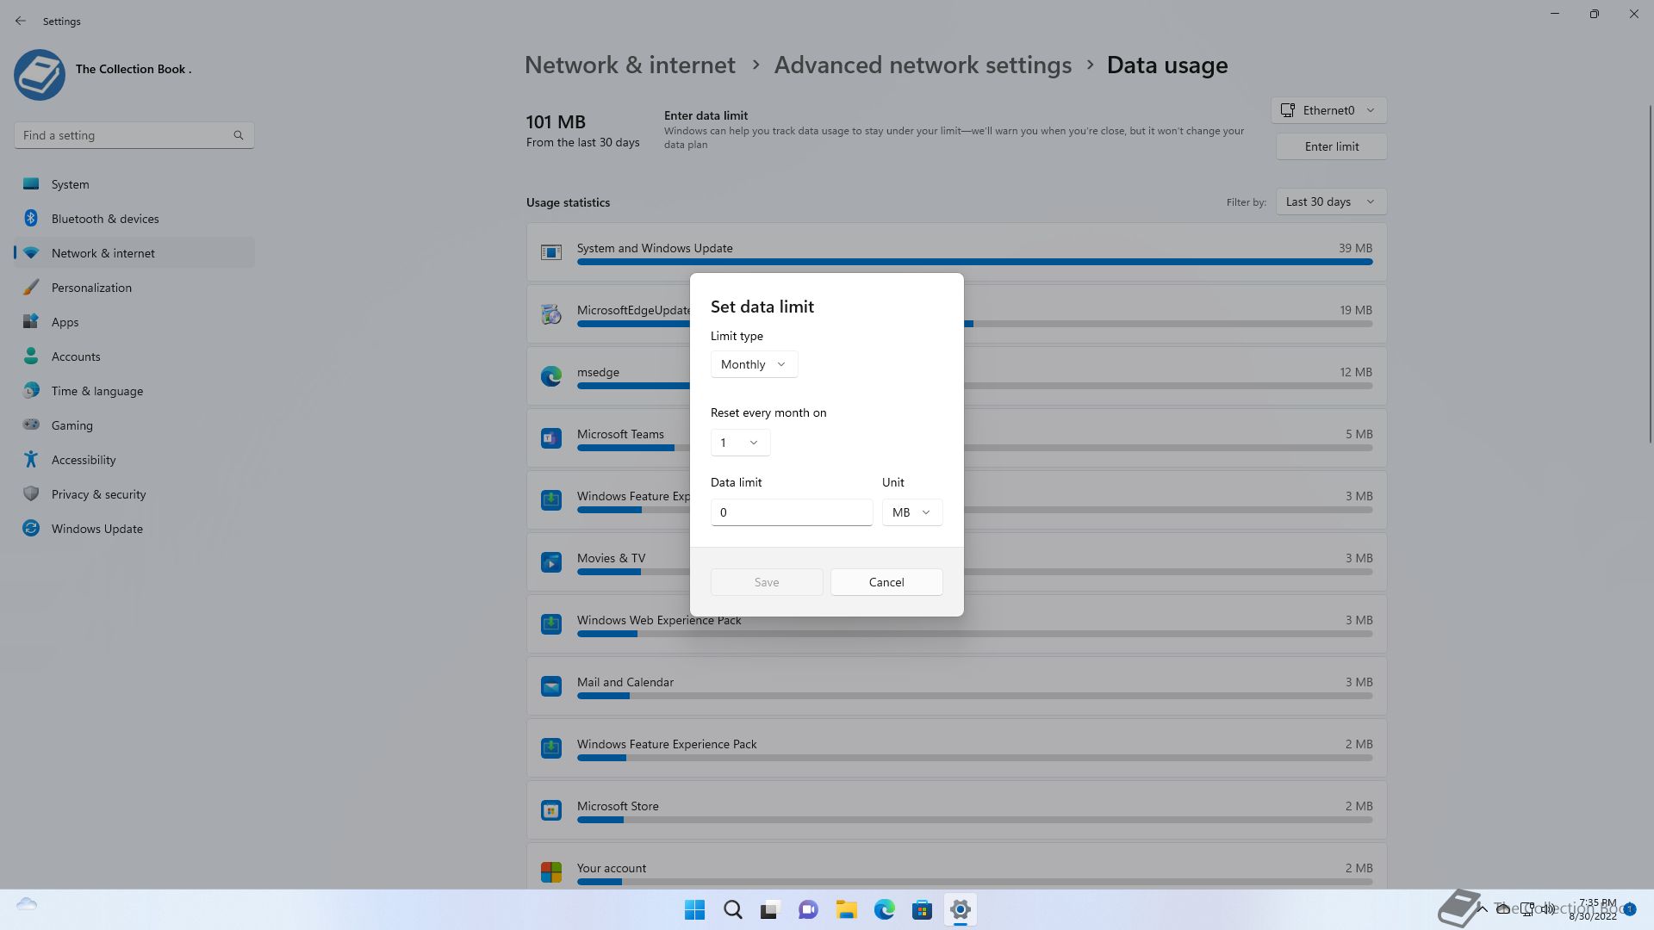Screen dimensions: 1654x930
Task: Click the Windows Web Experience Pack icon
Action: coord(551,624)
